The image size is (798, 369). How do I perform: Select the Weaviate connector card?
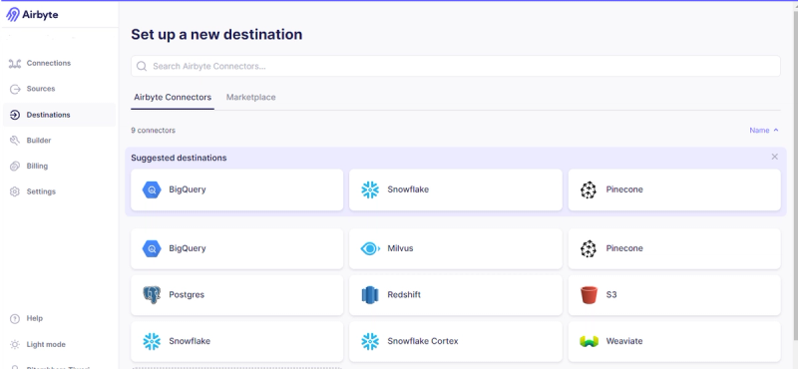click(x=674, y=341)
